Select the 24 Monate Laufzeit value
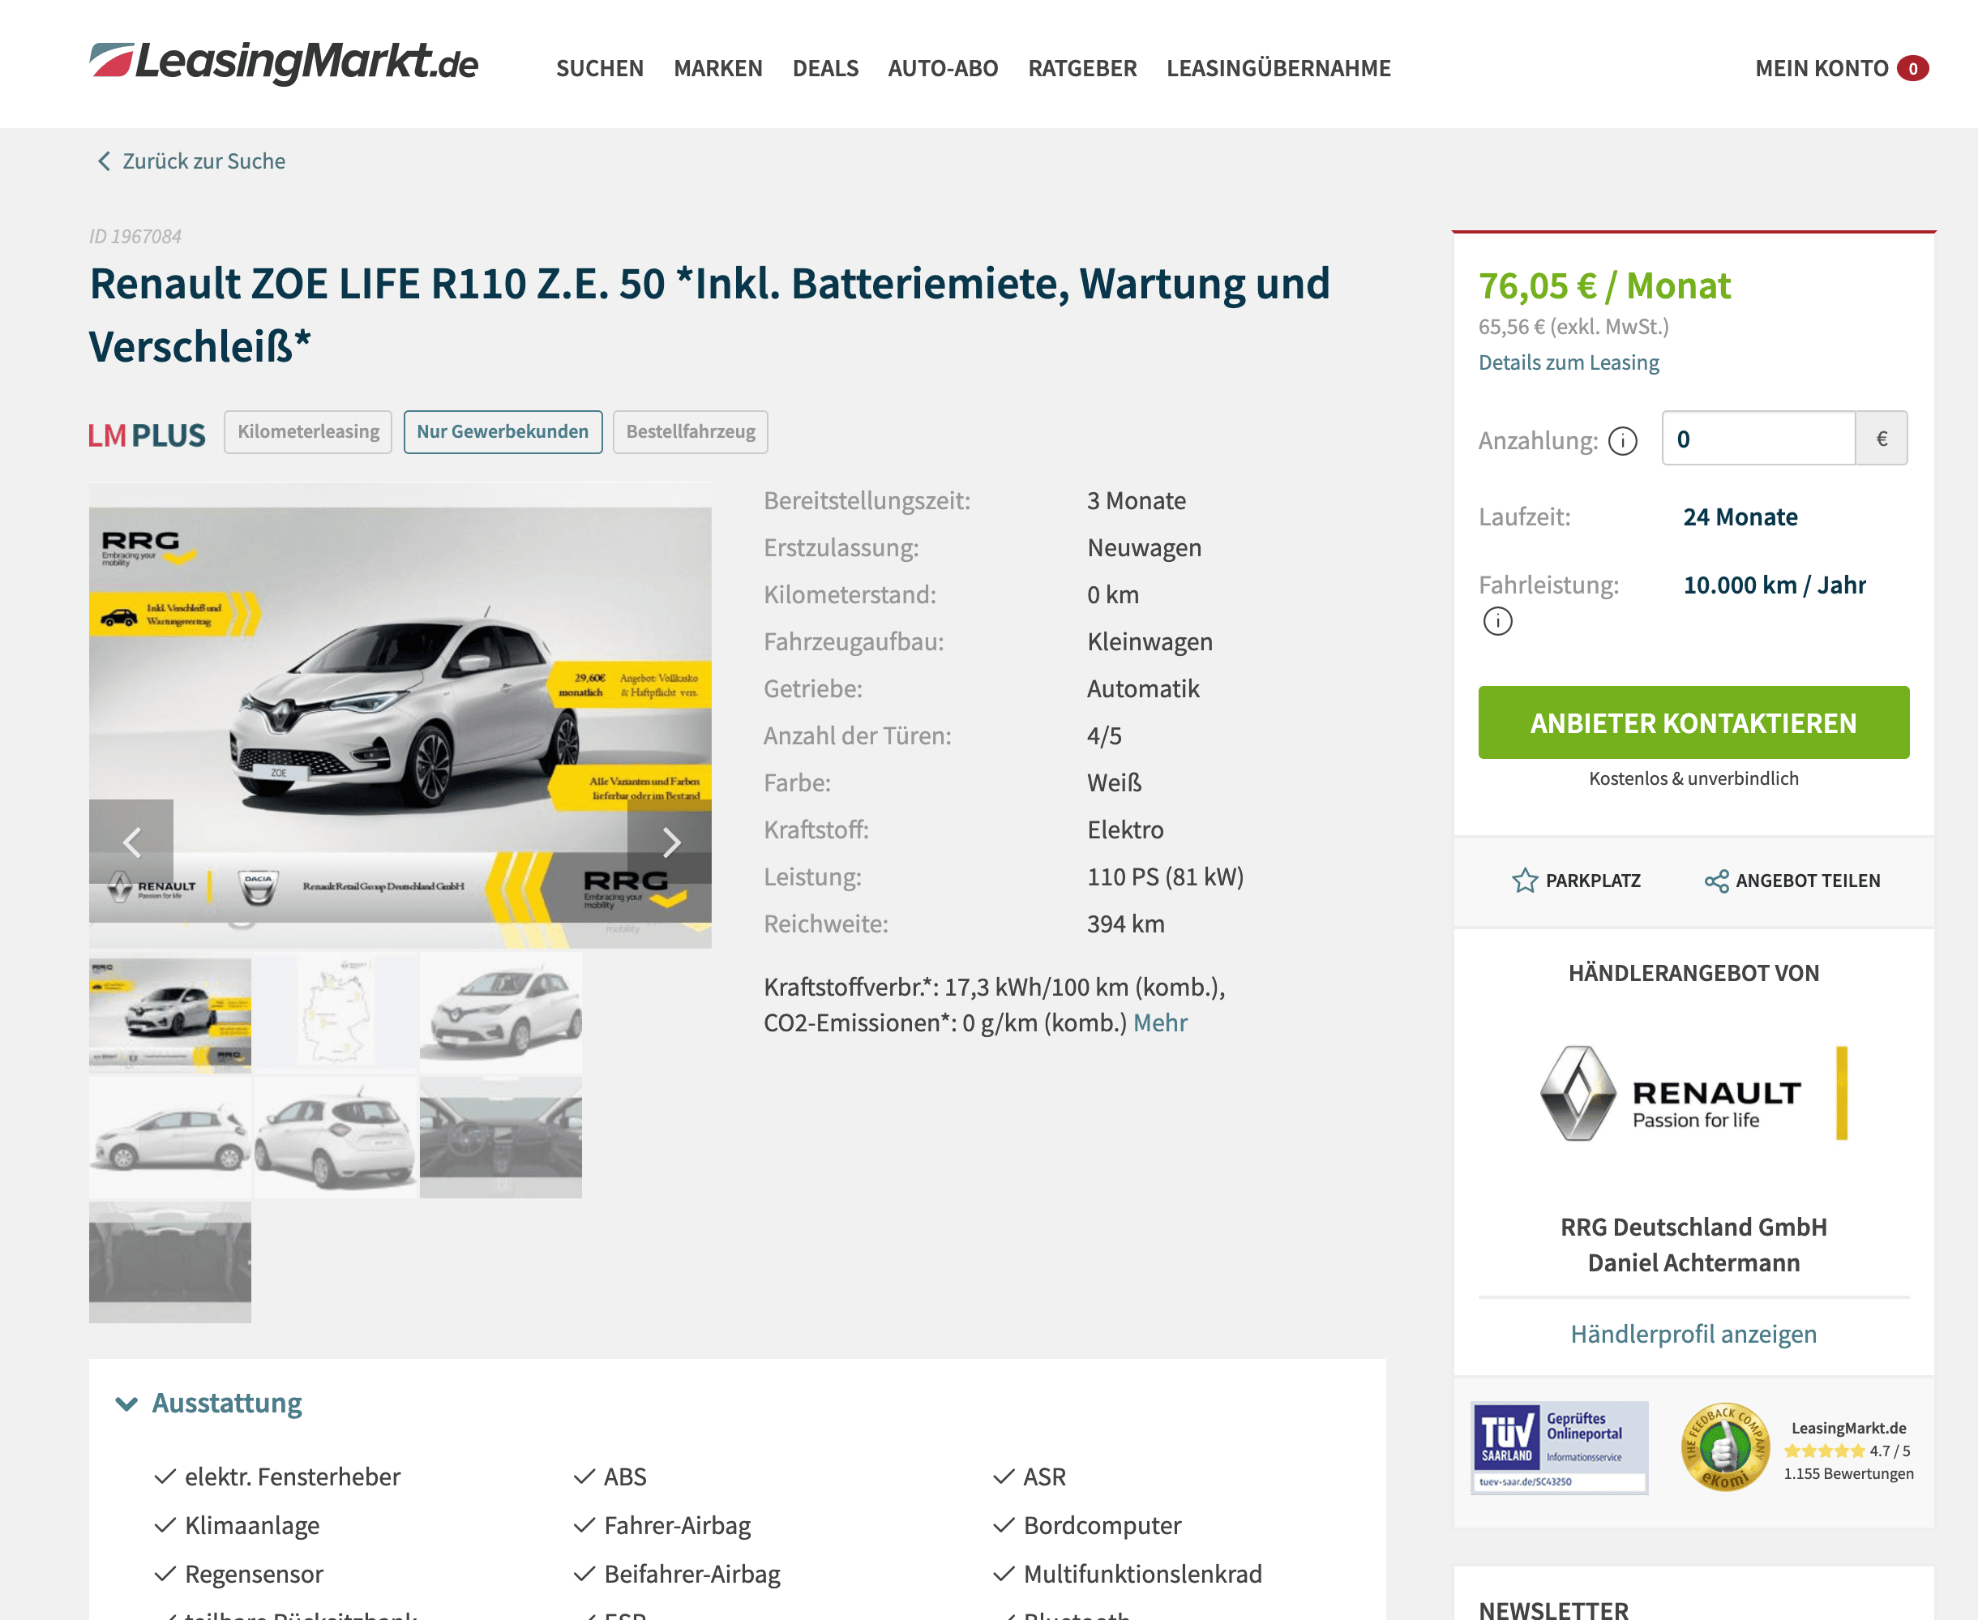1978x1620 pixels. [1740, 517]
